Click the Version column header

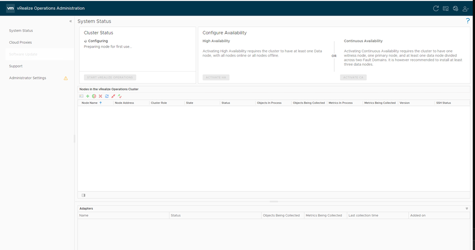tap(404, 103)
